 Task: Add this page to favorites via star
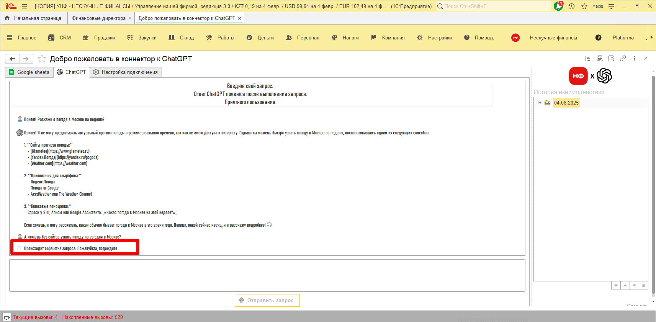coord(42,59)
